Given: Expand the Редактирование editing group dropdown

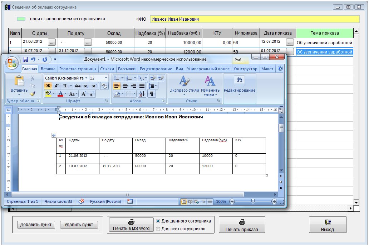Looking at the screenshot, I should [239, 90].
